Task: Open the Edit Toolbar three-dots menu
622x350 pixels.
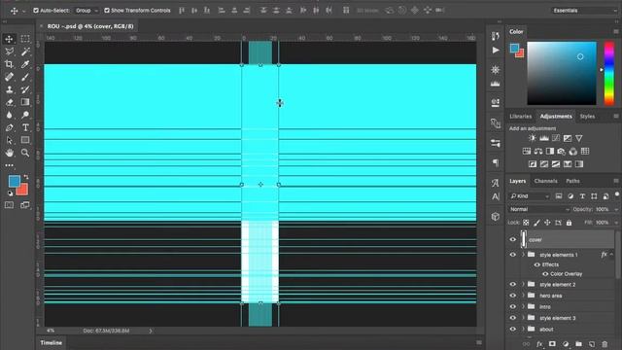Action: point(9,165)
